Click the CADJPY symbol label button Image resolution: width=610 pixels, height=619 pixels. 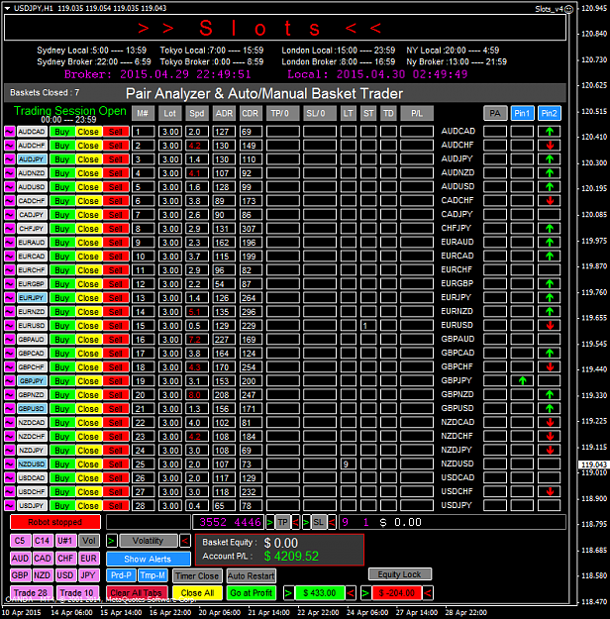click(x=32, y=215)
